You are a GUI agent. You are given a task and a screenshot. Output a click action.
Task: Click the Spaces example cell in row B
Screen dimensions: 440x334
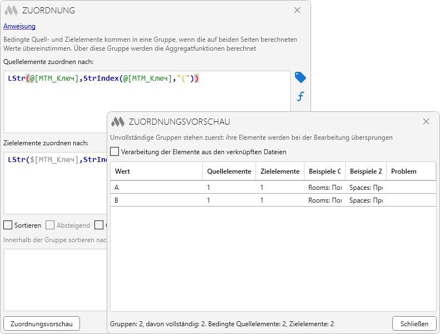tap(366, 200)
